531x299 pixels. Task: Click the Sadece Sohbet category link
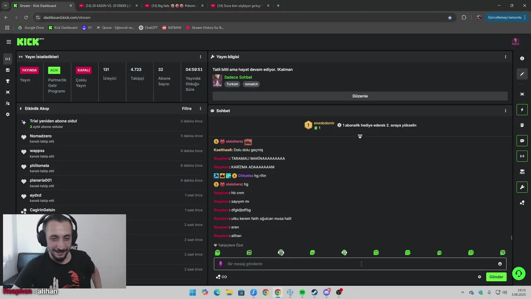click(238, 77)
